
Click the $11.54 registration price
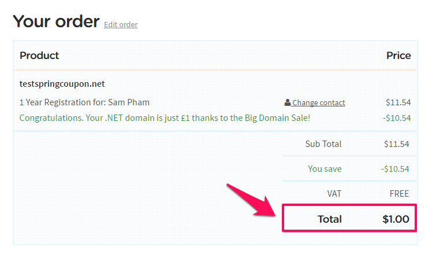[x=398, y=102]
